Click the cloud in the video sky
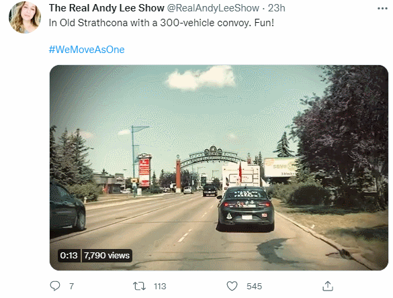The width and height of the screenshot is (393, 298). point(202,77)
